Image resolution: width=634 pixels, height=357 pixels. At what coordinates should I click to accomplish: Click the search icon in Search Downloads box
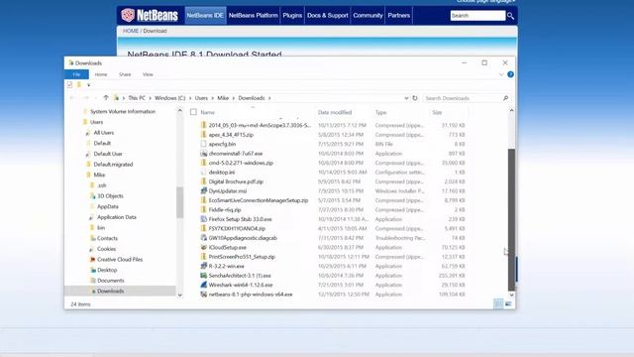tap(505, 98)
